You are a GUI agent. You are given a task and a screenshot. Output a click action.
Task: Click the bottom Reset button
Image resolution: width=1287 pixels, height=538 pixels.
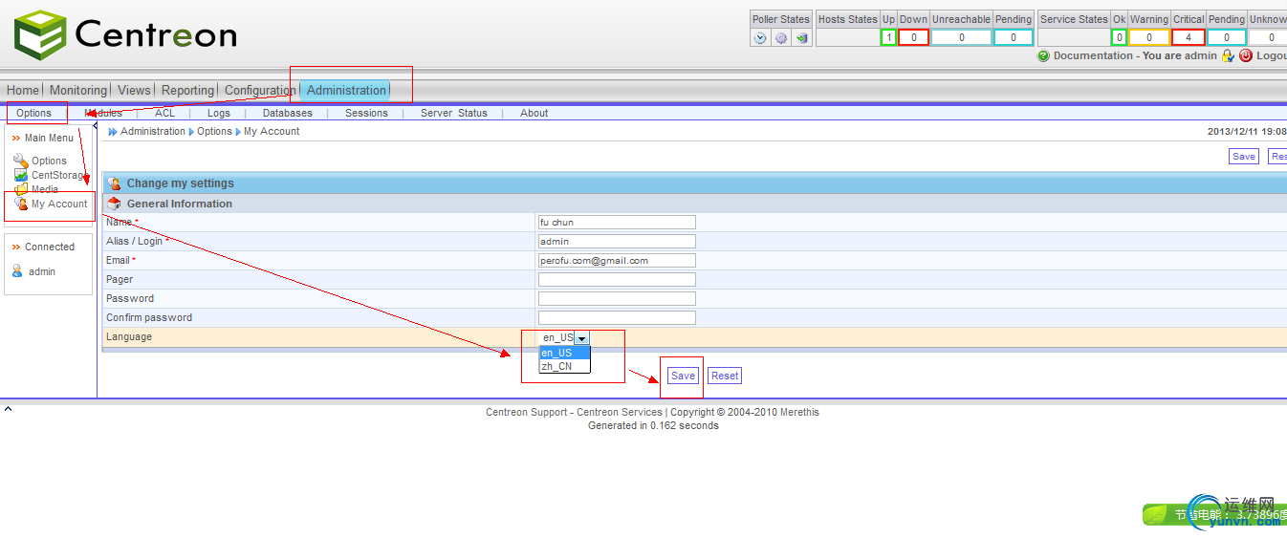725,376
